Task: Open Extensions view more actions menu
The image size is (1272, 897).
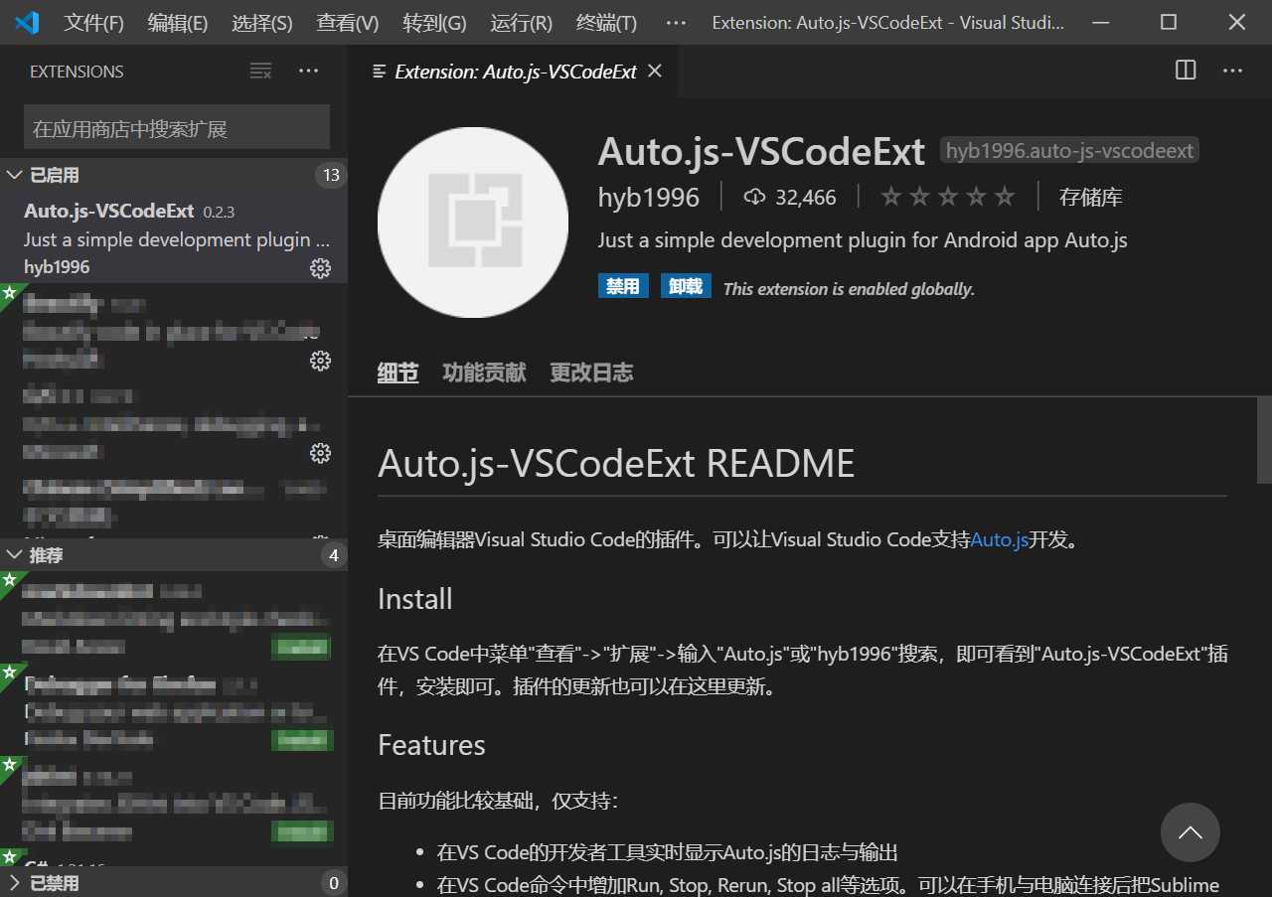Action: 308,71
